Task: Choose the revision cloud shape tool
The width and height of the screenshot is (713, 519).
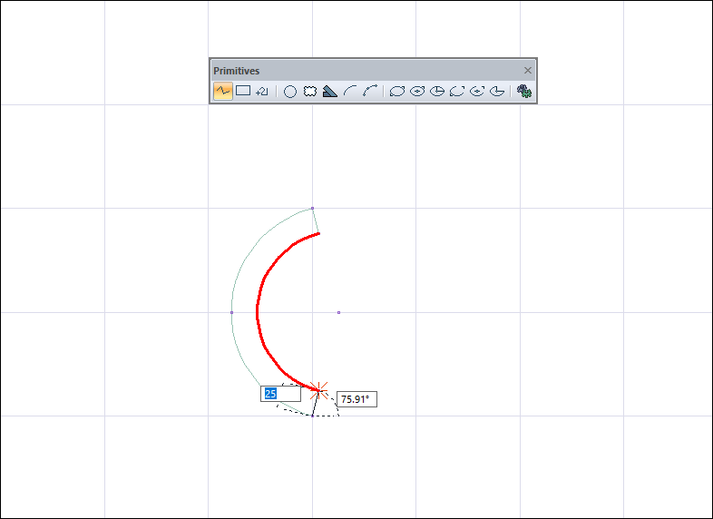Action: (x=310, y=91)
